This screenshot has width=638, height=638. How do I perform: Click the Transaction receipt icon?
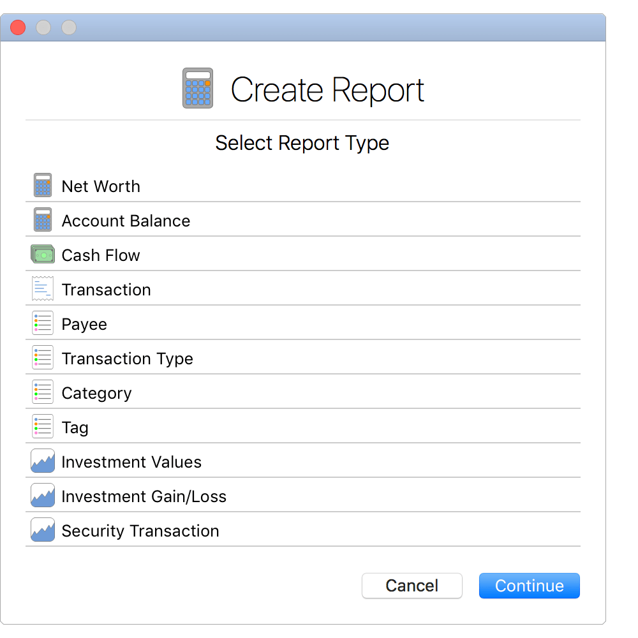point(42,288)
